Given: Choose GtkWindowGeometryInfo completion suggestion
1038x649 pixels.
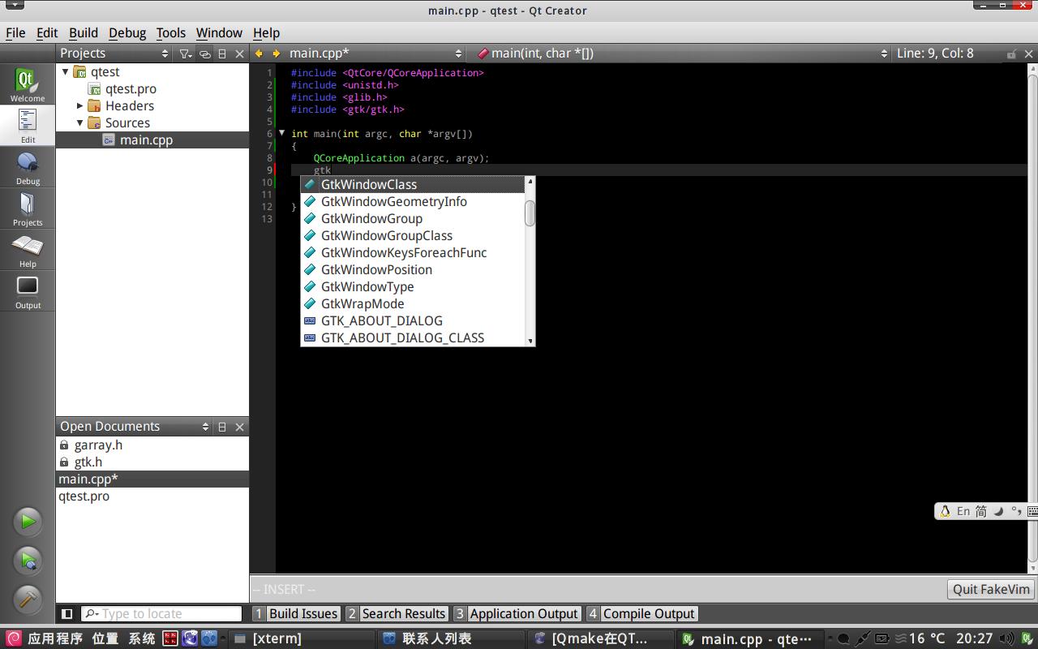Looking at the screenshot, I should click(x=413, y=202).
